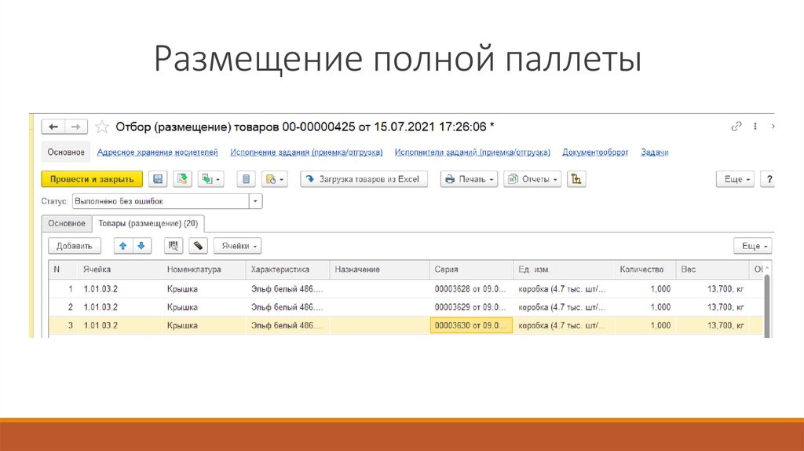The height and width of the screenshot is (451, 804).
Task: Click the structure icon next to Отчеты
Action: (x=577, y=179)
